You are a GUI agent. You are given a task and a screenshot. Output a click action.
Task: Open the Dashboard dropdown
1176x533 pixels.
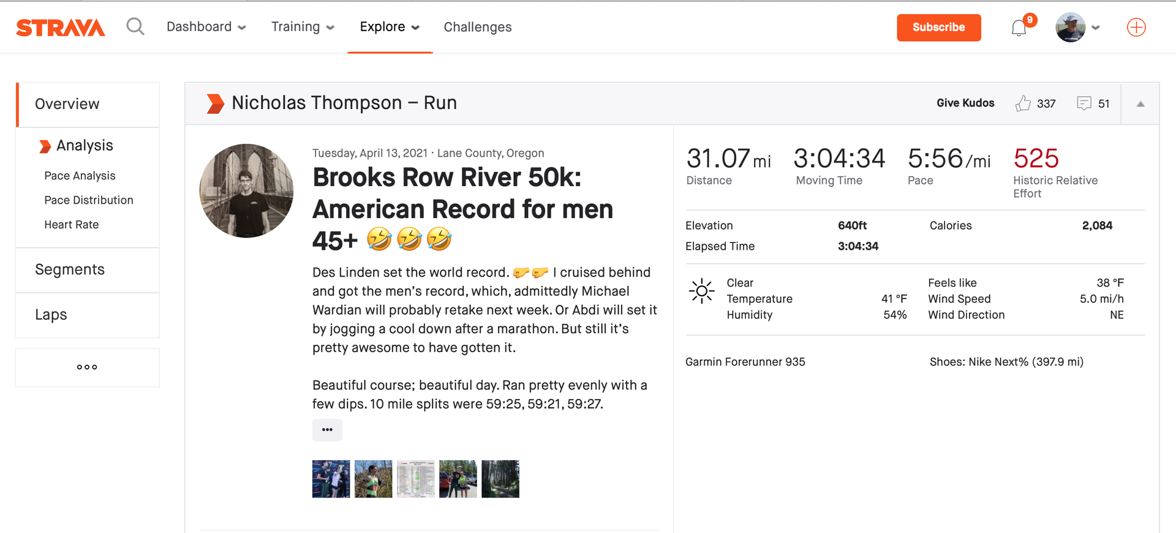pos(206,27)
